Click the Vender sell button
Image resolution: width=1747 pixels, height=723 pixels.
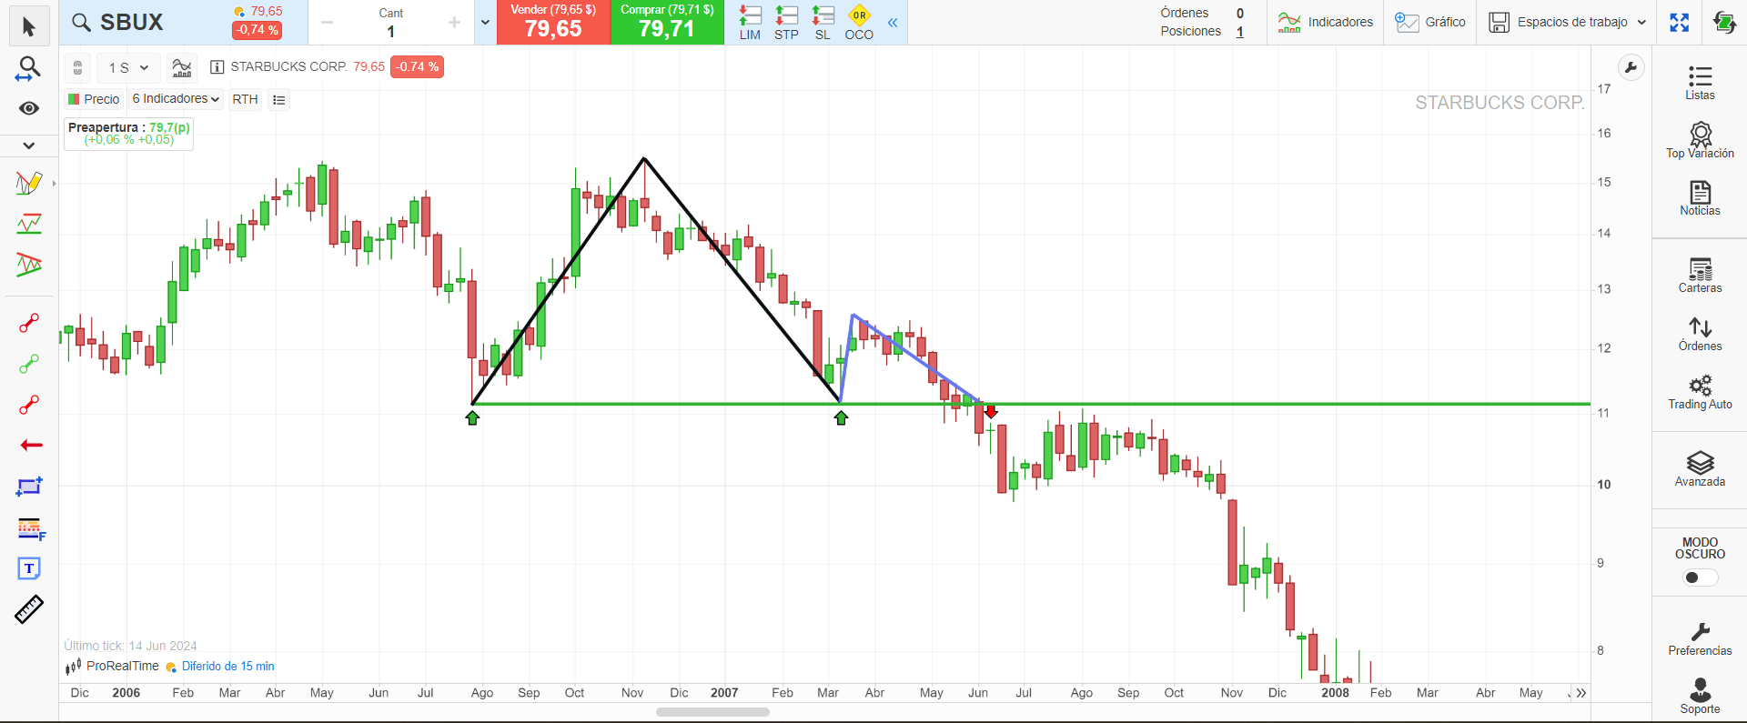(x=553, y=22)
